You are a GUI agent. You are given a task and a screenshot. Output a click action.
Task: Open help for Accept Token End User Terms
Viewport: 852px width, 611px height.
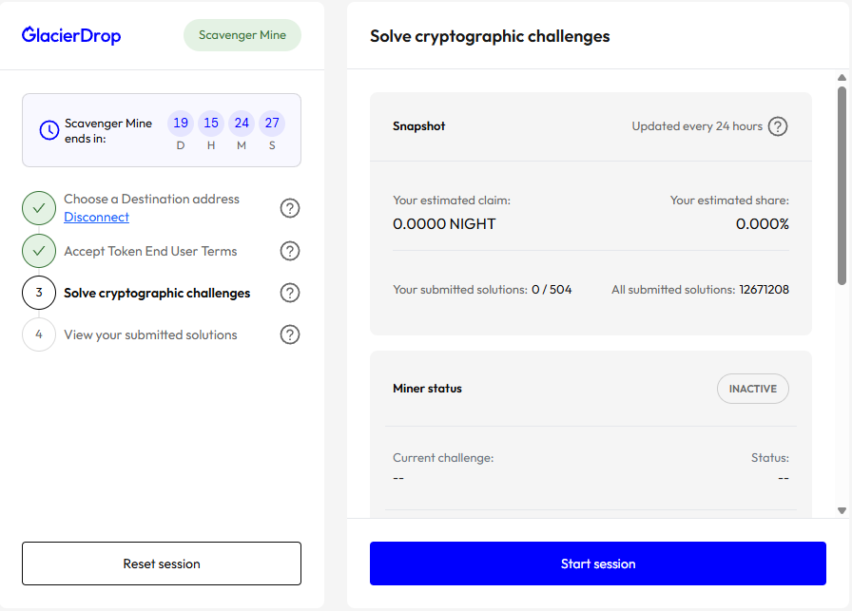pos(290,251)
